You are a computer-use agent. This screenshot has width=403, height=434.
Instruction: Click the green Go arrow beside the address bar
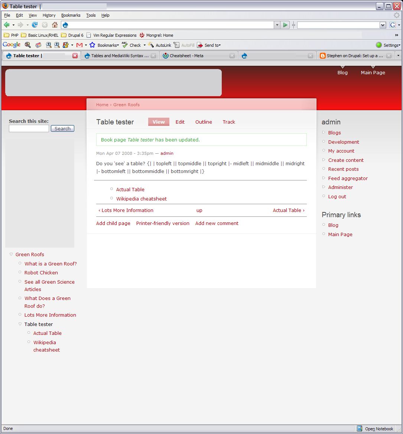point(285,25)
